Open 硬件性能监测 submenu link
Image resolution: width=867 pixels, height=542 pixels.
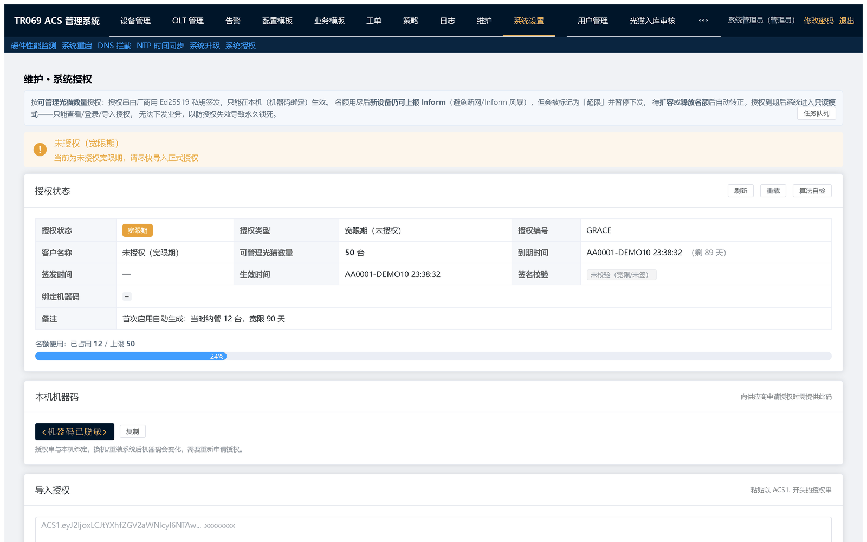click(x=34, y=46)
